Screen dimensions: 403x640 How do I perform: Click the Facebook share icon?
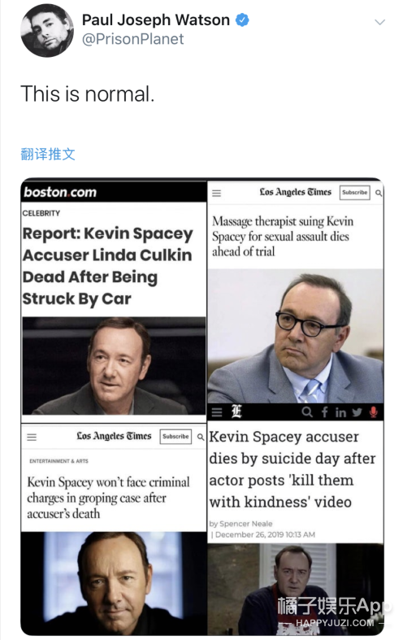click(325, 412)
